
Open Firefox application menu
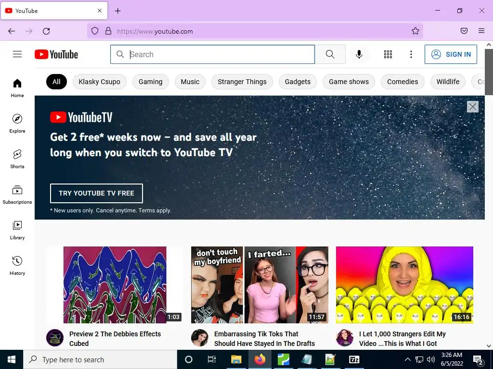pyautogui.click(x=481, y=31)
